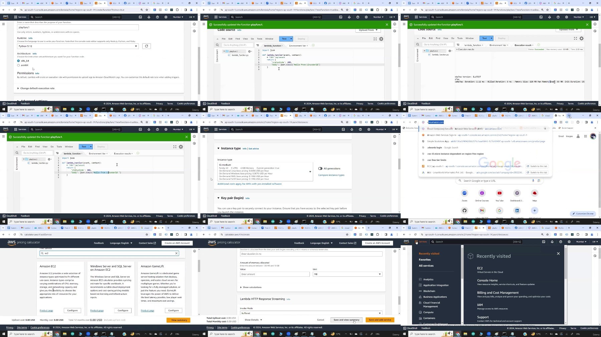This screenshot has height=337, width=601.
Task: Click Save and add service button
Action: point(380,320)
